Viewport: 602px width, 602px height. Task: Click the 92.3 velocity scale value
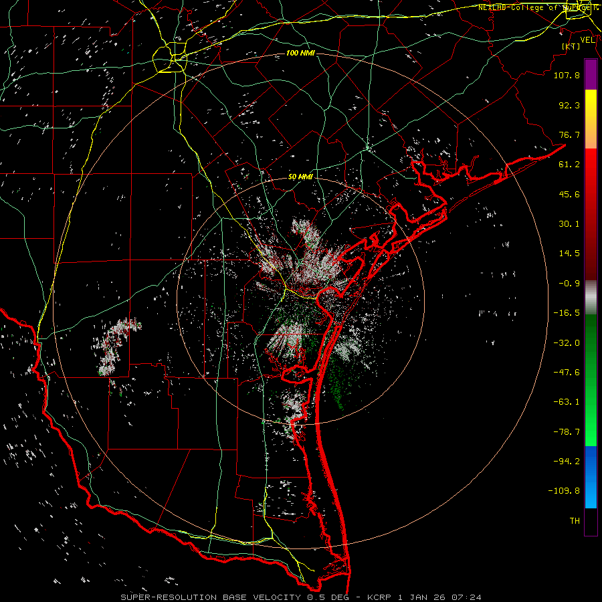[569, 105]
